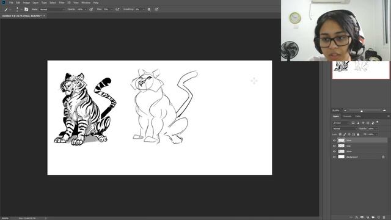Viewport: 391px width, 220px height.
Task: Open the Window menu
Action: [x=86, y=2]
